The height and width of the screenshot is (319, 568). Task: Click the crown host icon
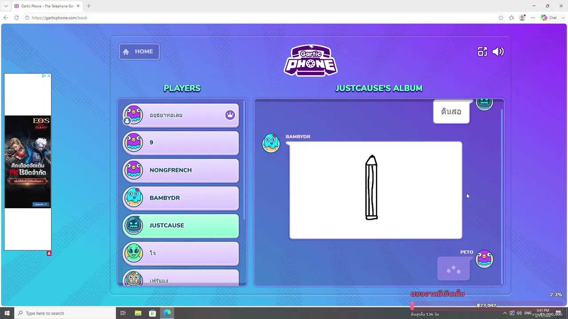pos(230,115)
